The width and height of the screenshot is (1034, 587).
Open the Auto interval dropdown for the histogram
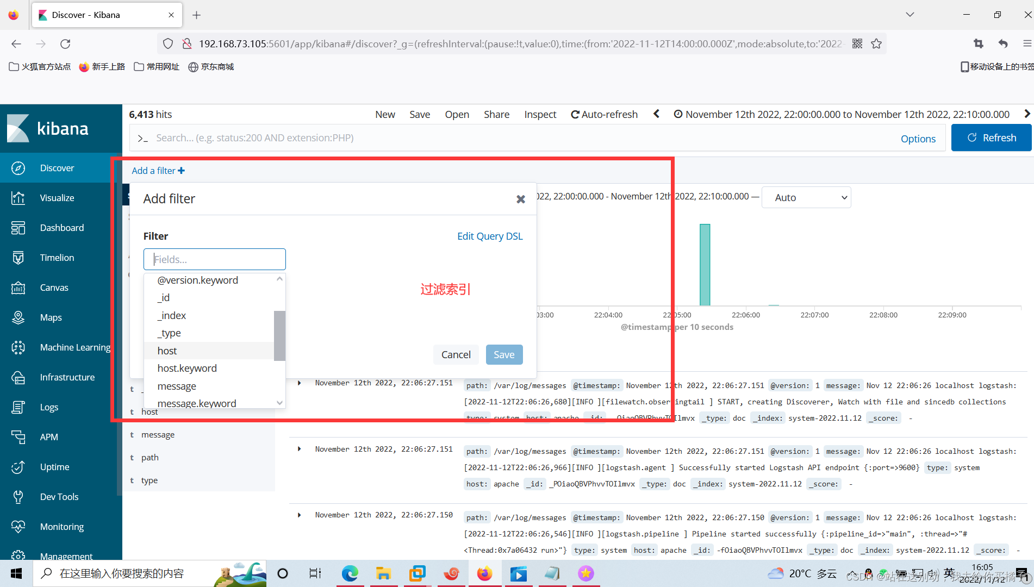click(806, 197)
